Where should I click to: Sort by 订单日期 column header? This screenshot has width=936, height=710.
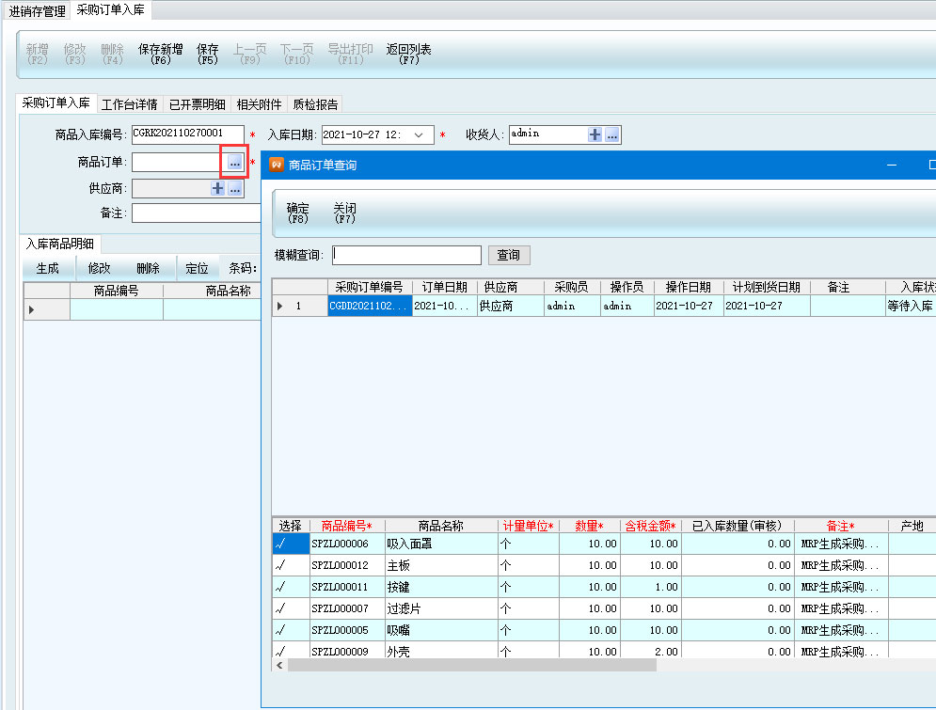click(x=445, y=287)
